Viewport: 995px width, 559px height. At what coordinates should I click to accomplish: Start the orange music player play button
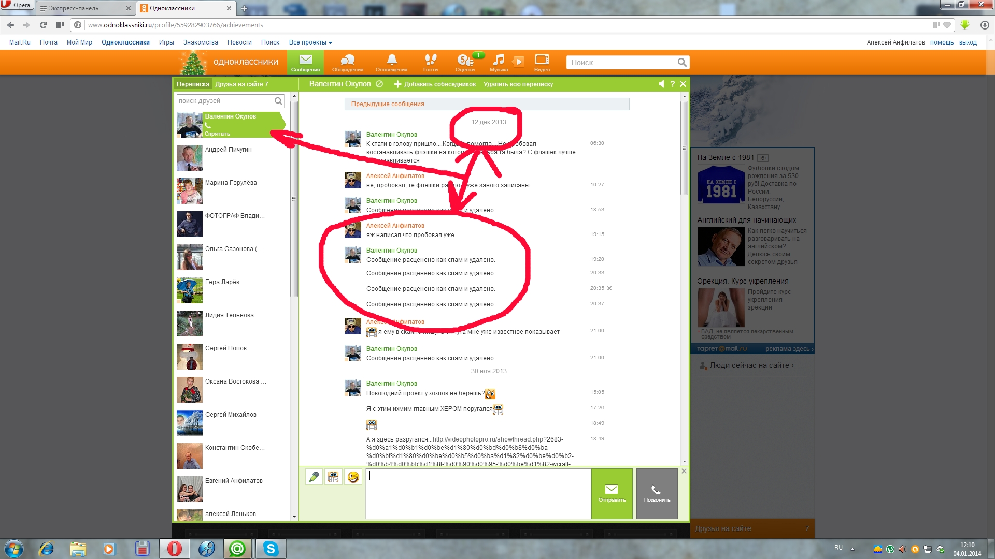(518, 62)
